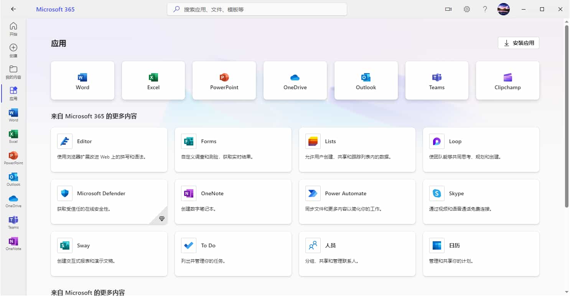
Task: Launch OneDrive from the top app tiles
Action: (295, 80)
